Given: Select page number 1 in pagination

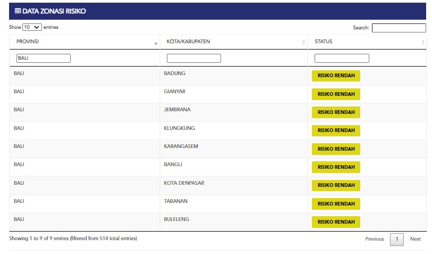Looking at the screenshot, I should (396, 239).
